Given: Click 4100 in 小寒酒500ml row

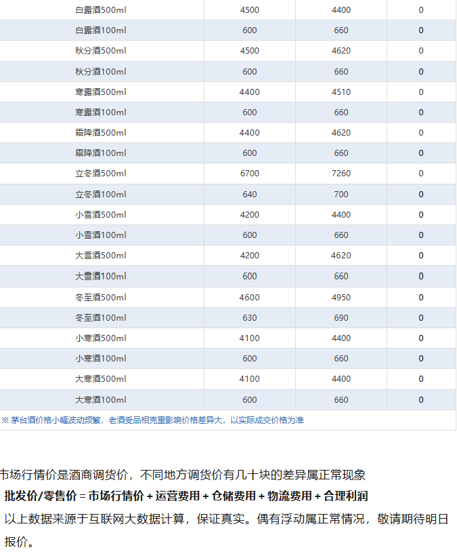Looking at the screenshot, I should click(250, 338).
